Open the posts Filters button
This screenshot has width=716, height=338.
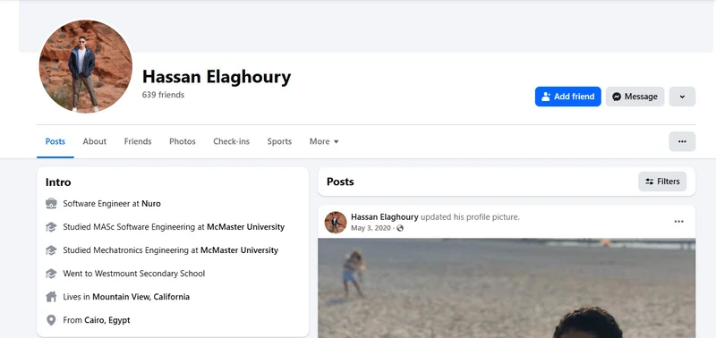(662, 182)
